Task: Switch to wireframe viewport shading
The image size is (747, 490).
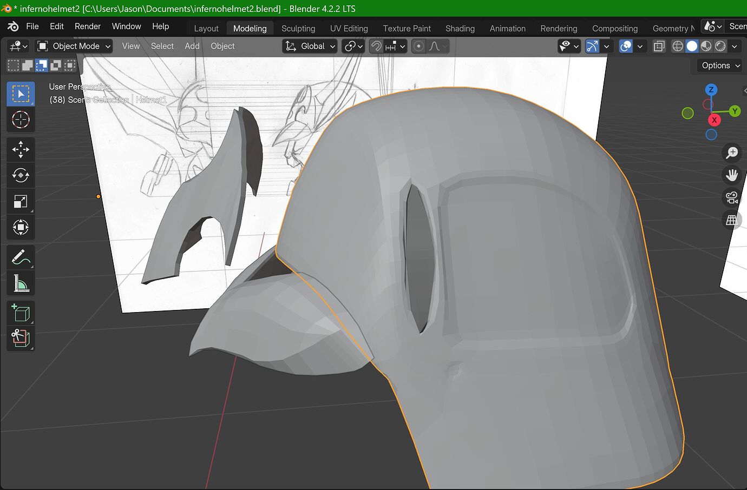Action: [x=678, y=47]
